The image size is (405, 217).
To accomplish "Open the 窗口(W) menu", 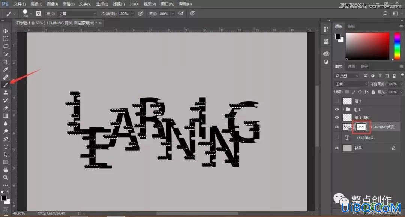I will [x=167, y=4].
